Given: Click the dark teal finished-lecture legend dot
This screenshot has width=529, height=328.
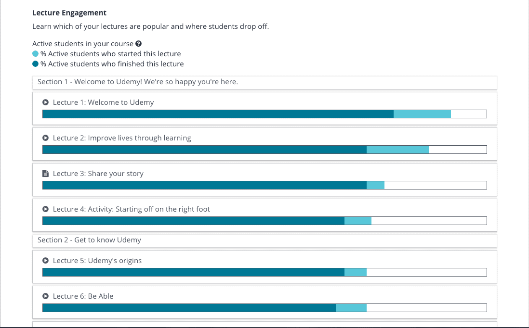Looking at the screenshot, I should click(36, 64).
